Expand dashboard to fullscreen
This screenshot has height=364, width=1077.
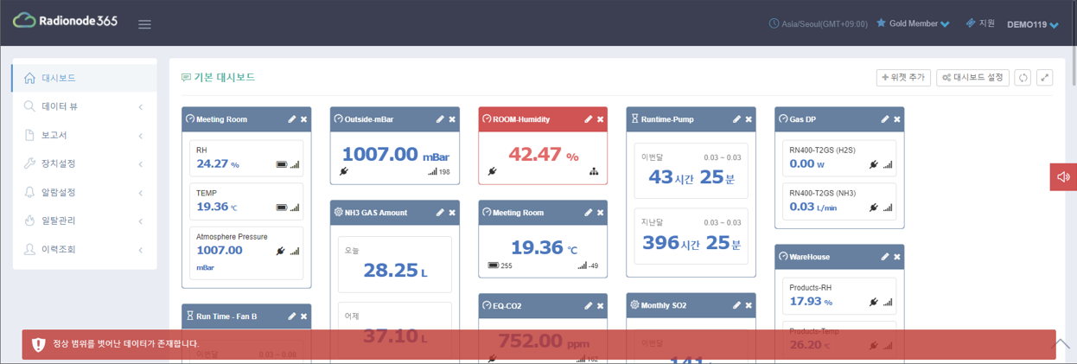click(1045, 78)
